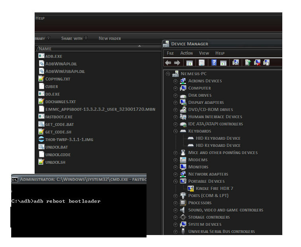Screen dimensions: 301x247
Task: Select the fastboot.exe file
Action: tap(59, 117)
